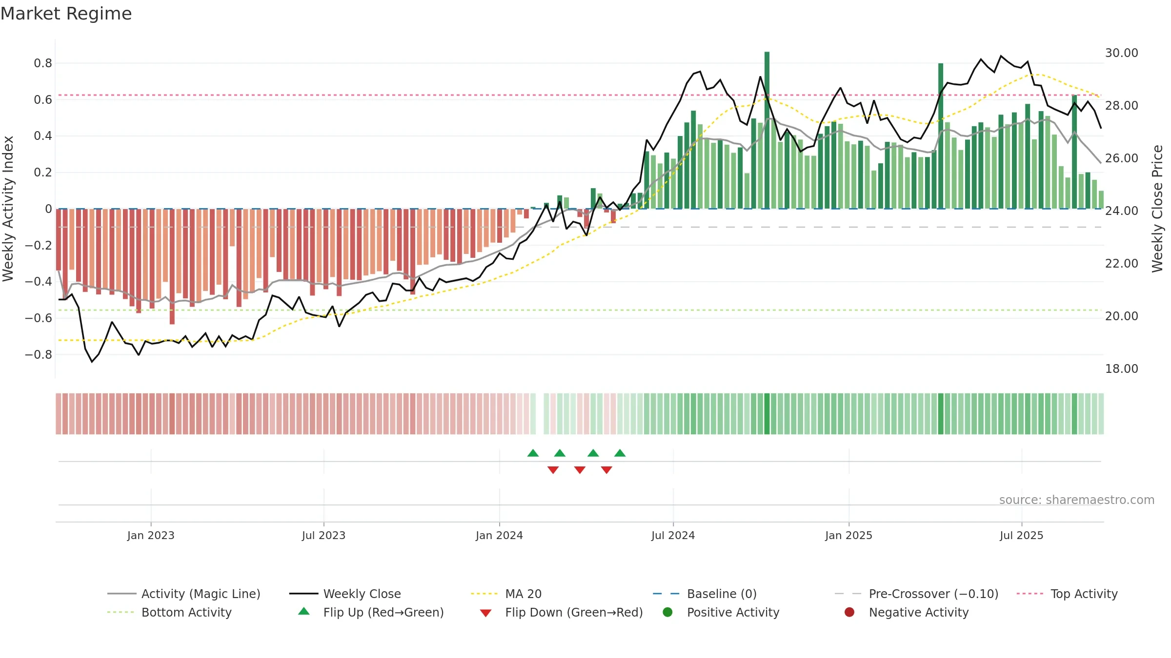
Task: Click the Negative Activity legend label
Action: coord(919,612)
